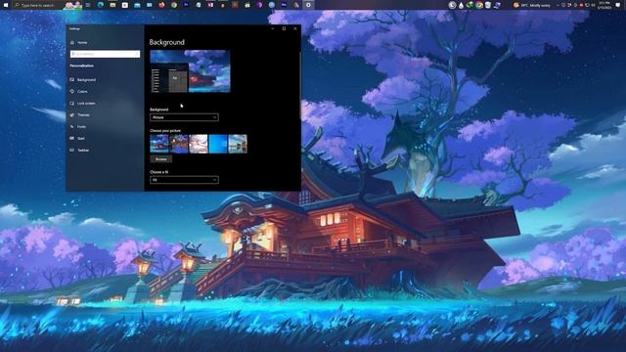Select the third pale pink picture thumbnail
The width and height of the screenshot is (626, 352).
tap(198, 144)
